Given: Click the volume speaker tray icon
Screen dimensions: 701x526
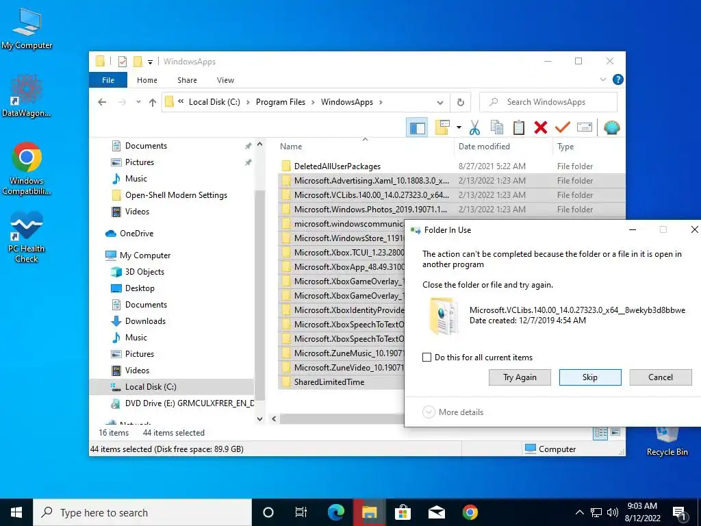Looking at the screenshot, I should pos(613,512).
